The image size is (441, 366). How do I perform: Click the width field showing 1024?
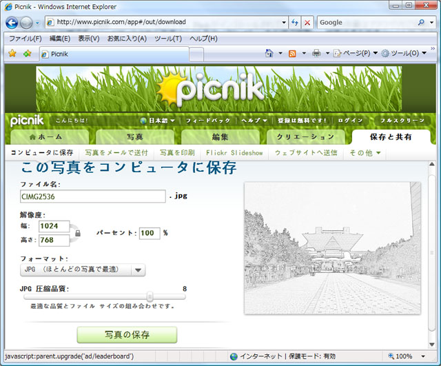click(54, 226)
